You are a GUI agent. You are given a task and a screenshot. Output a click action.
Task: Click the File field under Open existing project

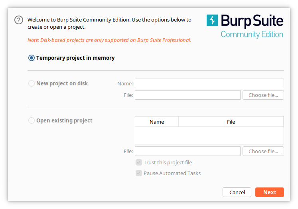pyautogui.click(x=187, y=151)
